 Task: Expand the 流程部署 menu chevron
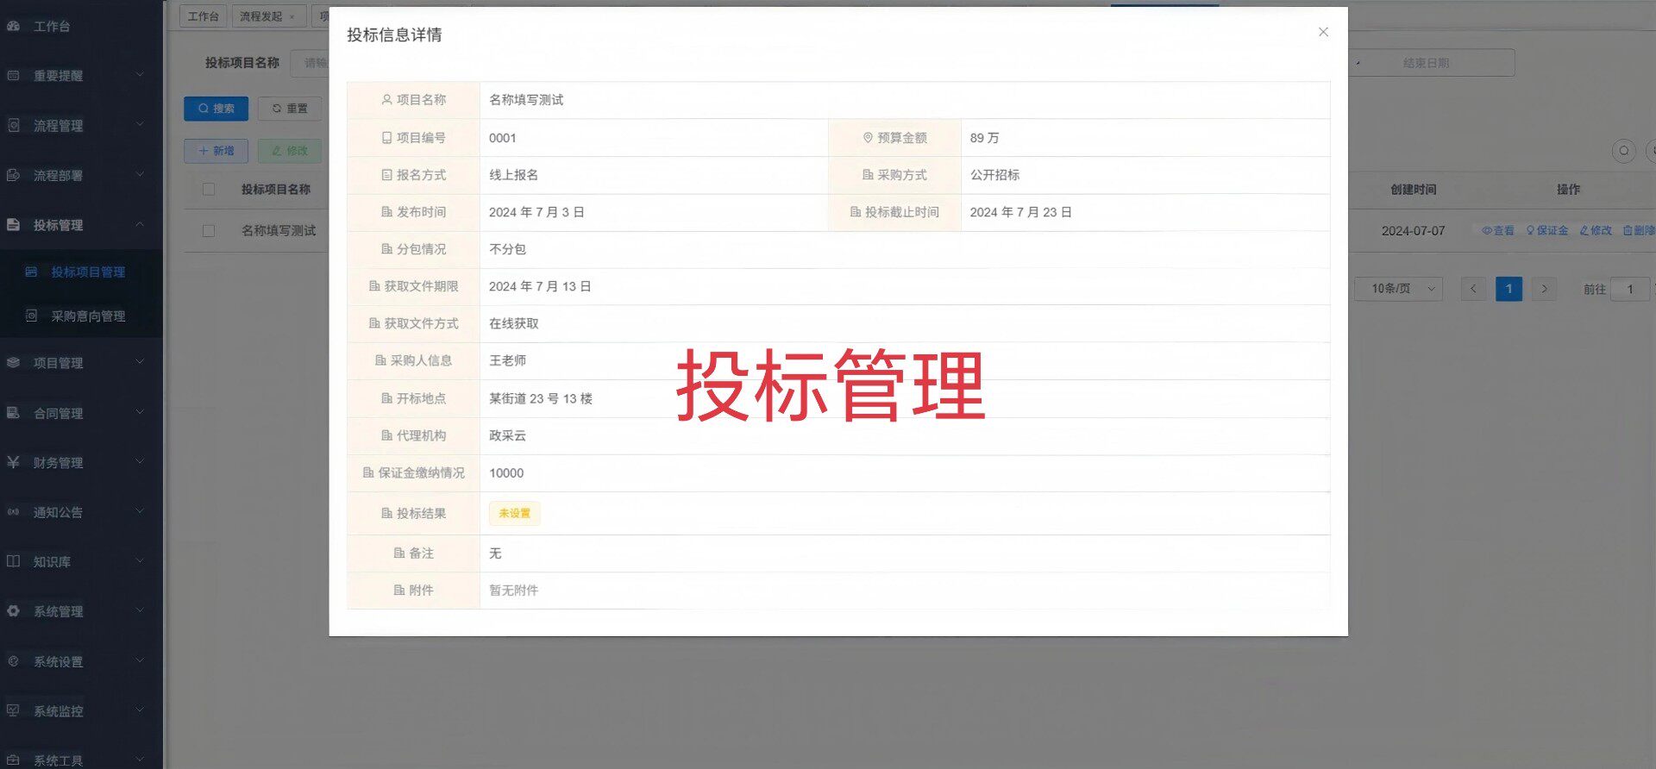coord(140,174)
